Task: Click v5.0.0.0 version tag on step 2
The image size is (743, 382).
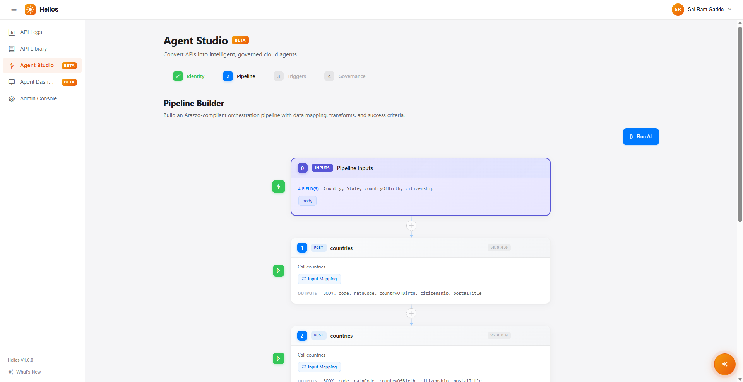Action: click(x=499, y=335)
